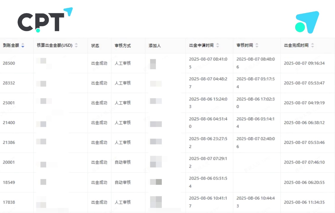The height and width of the screenshot is (213, 335).
Task: Click review time 2025-08-06 10:44:43
Action: (255, 202)
